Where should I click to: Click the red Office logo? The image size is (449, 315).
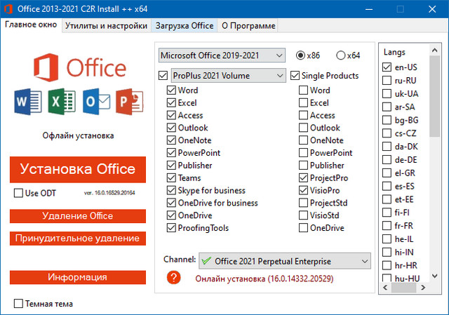point(45,67)
